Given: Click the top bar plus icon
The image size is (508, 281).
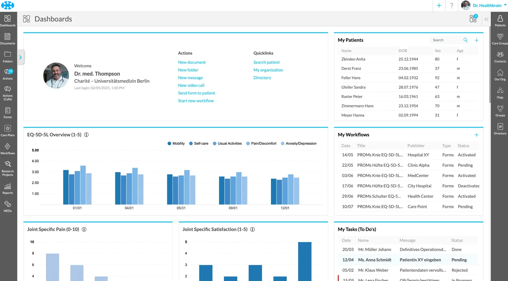Looking at the screenshot, I should pyautogui.click(x=439, y=6).
